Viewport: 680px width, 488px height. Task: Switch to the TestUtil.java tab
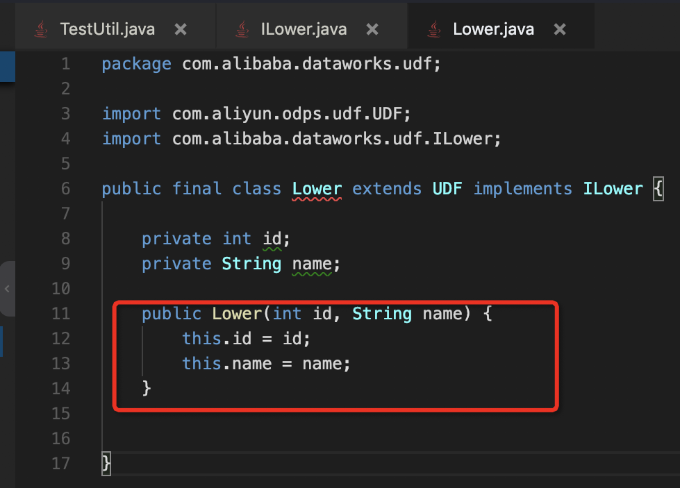pos(107,29)
